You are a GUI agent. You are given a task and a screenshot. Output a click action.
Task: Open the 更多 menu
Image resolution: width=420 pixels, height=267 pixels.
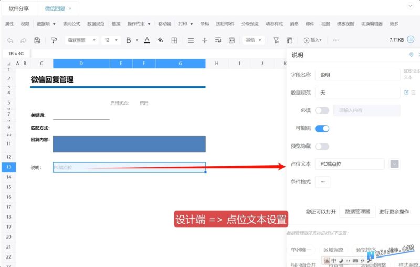pyautogui.click(x=394, y=24)
